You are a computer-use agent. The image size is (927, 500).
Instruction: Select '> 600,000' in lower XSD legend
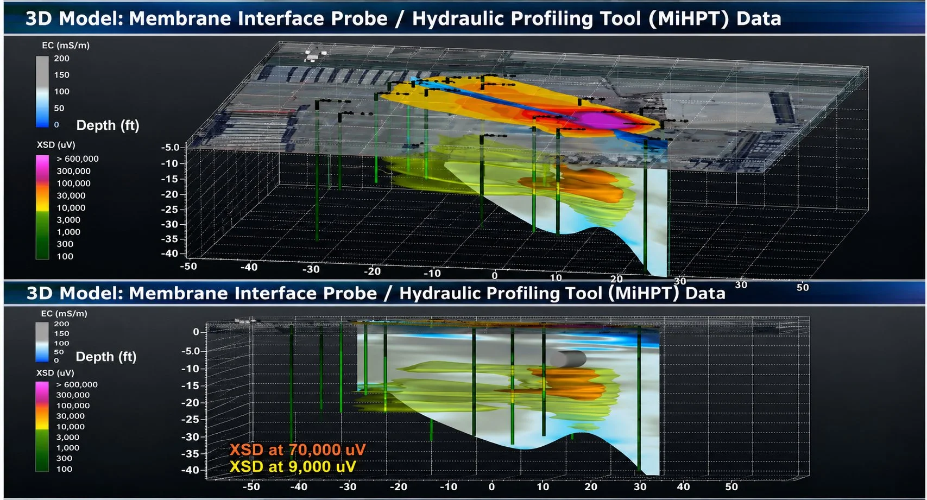tap(77, 385)
